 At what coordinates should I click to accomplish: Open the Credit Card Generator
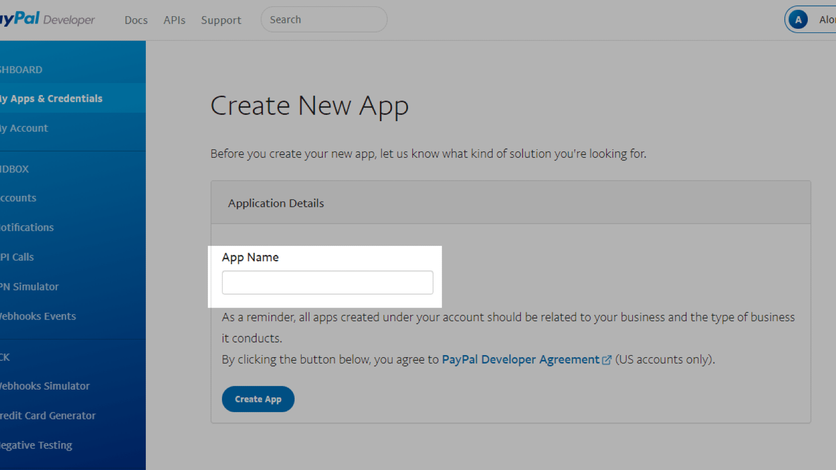[48, 416]
